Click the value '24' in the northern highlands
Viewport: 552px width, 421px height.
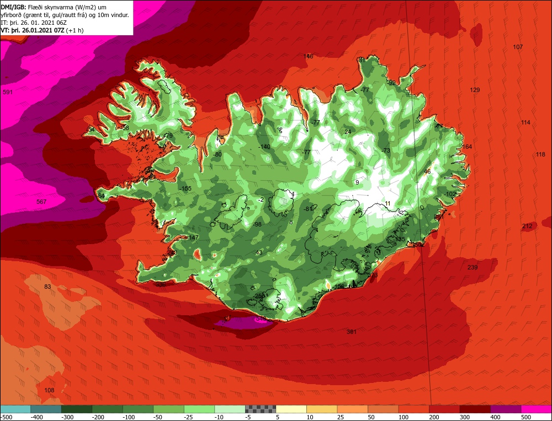[348, 132]
